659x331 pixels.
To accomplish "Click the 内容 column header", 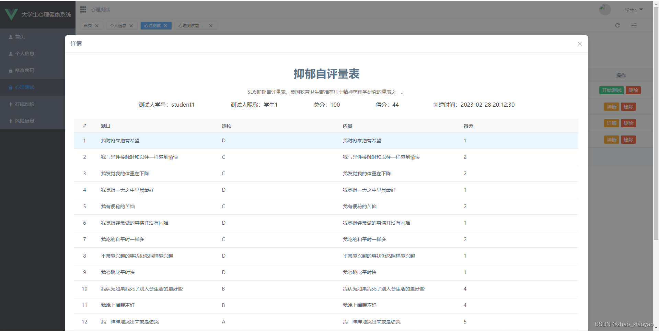I will pos(347,126).
